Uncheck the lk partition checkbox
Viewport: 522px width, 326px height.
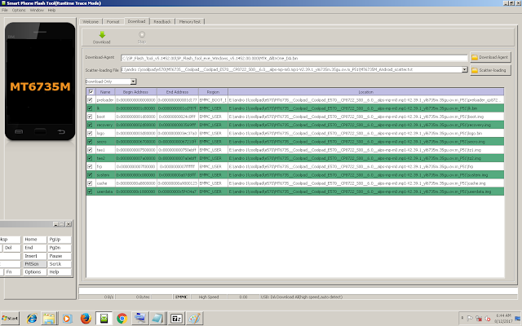(x=90, y=108)
